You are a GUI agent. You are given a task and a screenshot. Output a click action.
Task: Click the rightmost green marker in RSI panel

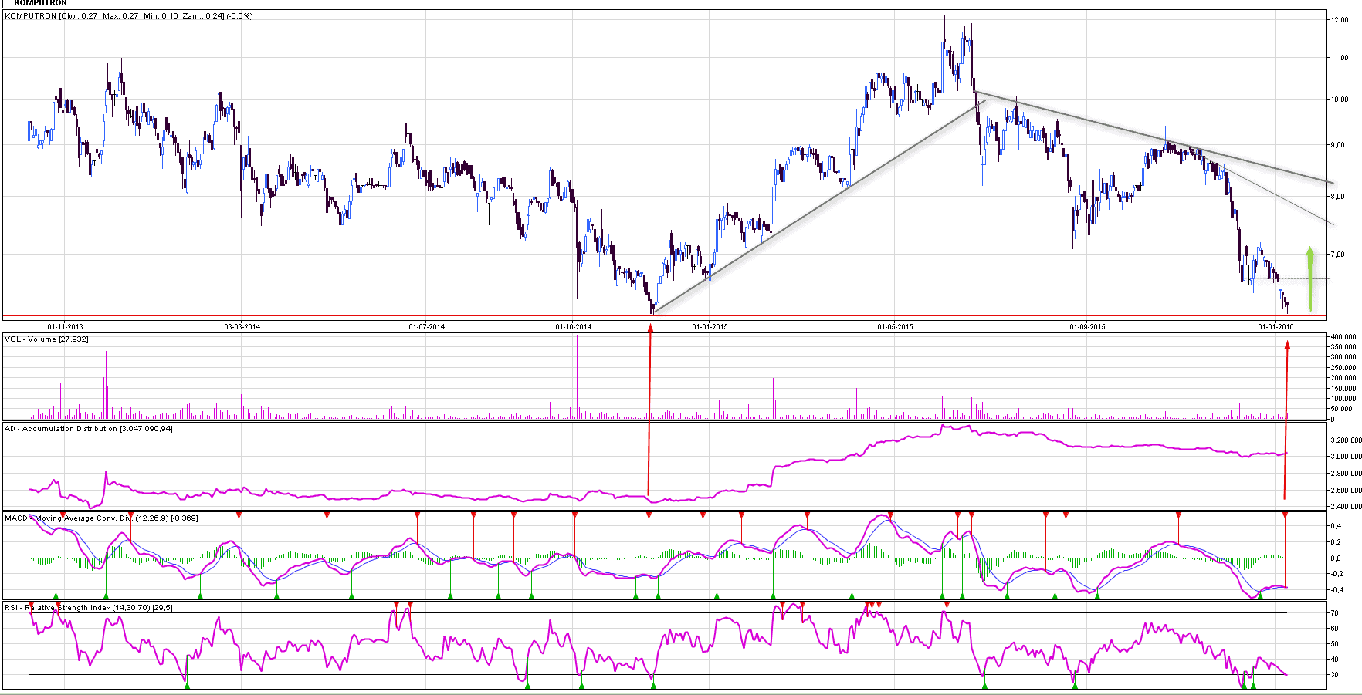click(x=1253, y=685)
